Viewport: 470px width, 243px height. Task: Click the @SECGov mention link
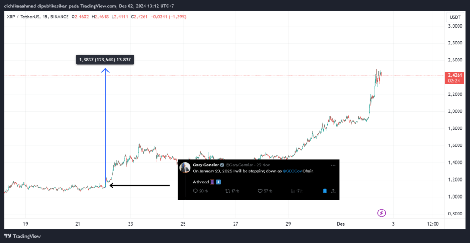(x=292, y=171)
